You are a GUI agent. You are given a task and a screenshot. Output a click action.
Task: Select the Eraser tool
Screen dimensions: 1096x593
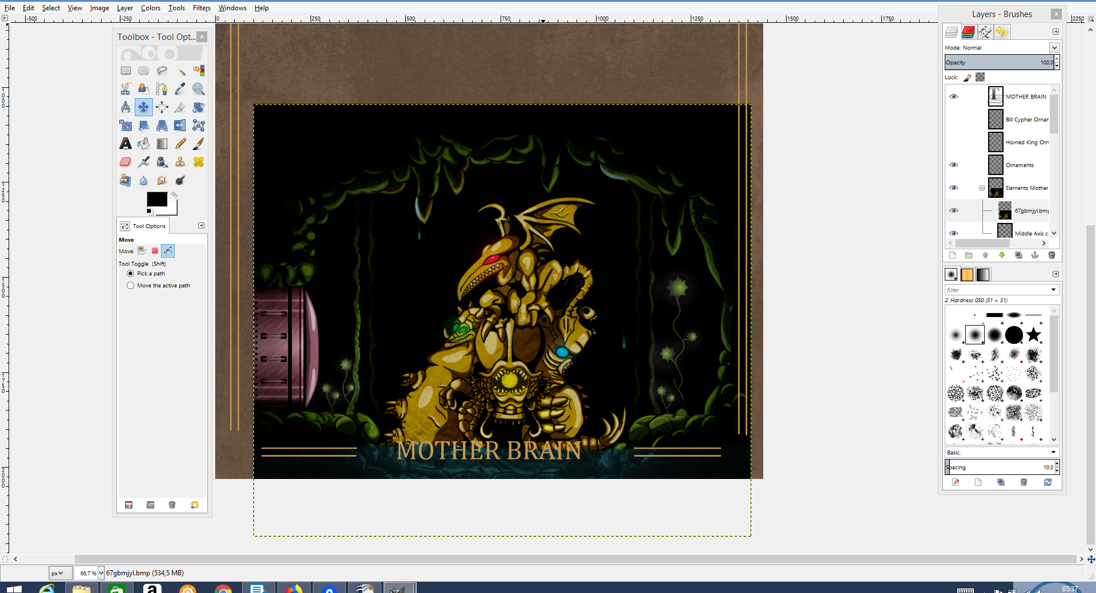tap(126, 162)
